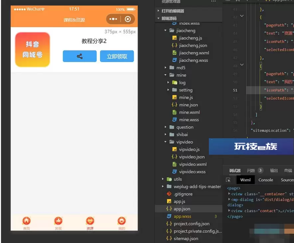Tap the blue share icon button
This screenshot has height=243, width=294.
[80, 56]
